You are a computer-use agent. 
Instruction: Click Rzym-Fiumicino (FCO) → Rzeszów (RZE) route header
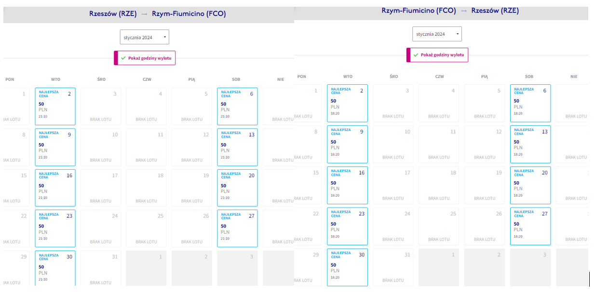450,10
